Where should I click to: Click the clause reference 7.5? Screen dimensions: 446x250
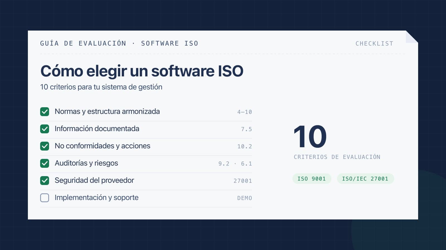click(246, 129)
